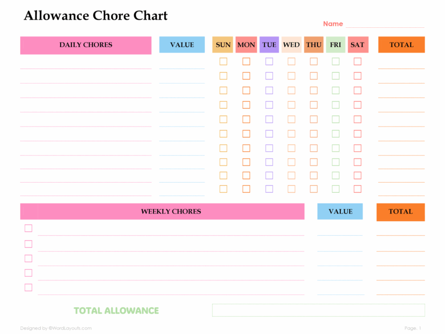
Task: Open the Designed by WordLayouts.com link
Action: click(x=56, y=328)
